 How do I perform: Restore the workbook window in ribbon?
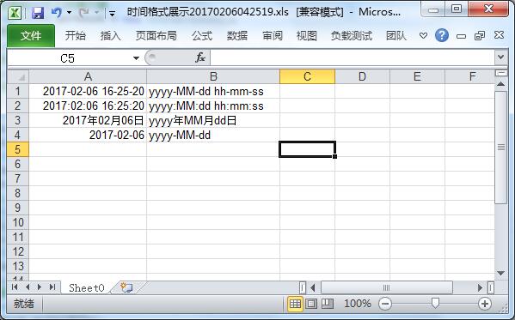480,35
